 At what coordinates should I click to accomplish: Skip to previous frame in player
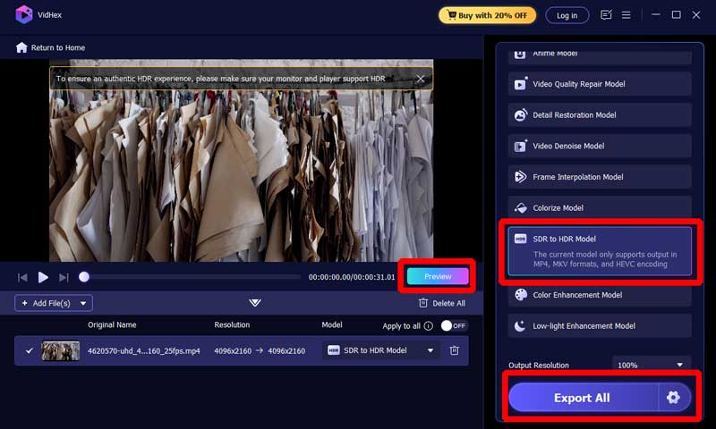(22, 278)
